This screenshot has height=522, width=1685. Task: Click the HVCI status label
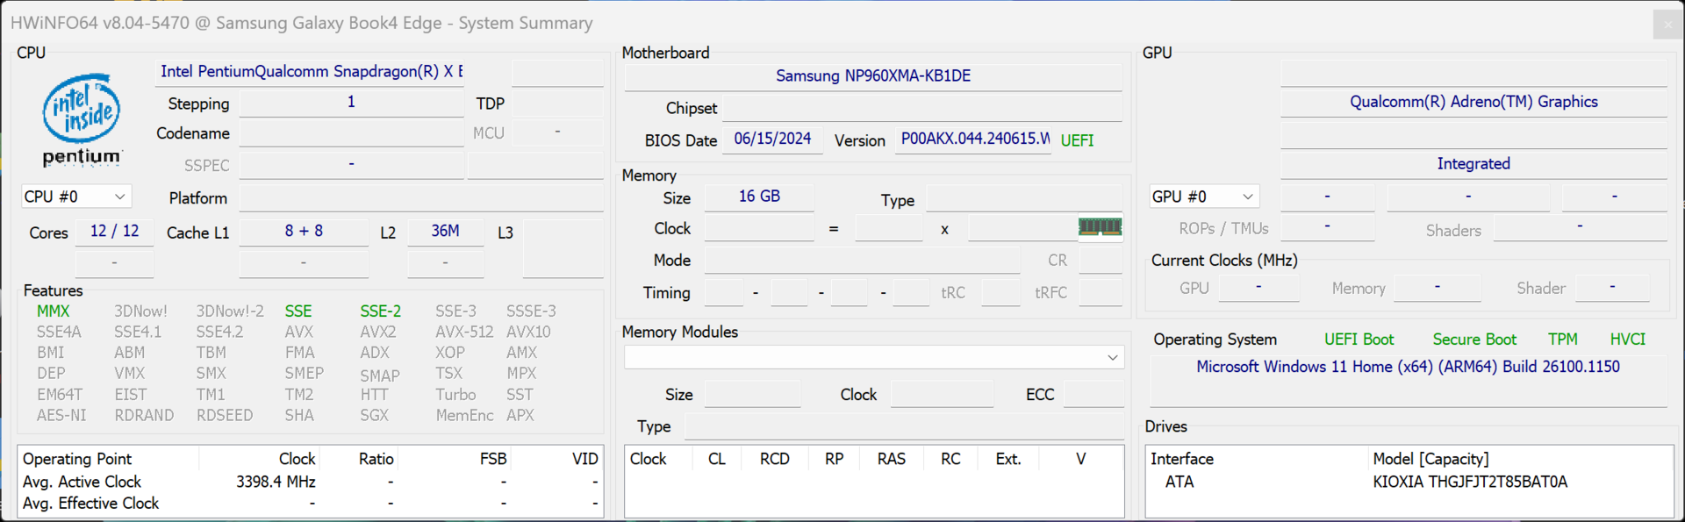(1627, 340)
